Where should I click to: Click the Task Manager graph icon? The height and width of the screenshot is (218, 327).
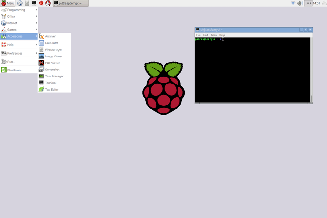42,76
